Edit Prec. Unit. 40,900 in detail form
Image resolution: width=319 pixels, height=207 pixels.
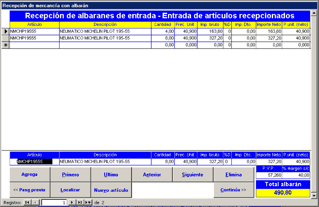coord(186,162)
